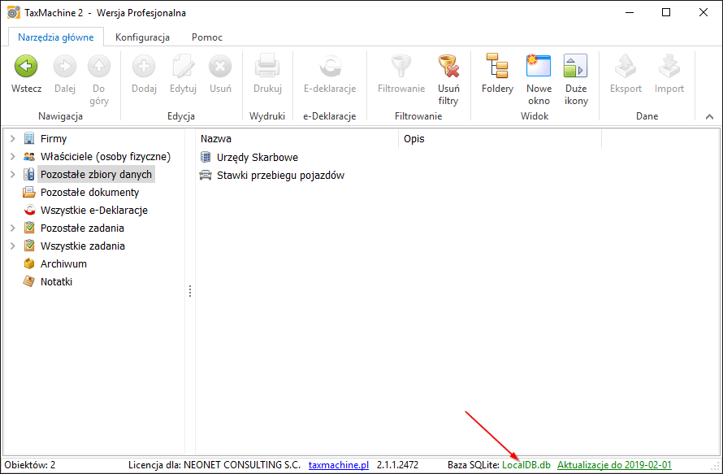Open the Archiwum tree node
723x474 pixels.
pyautogui.click(x=63, y=263)
